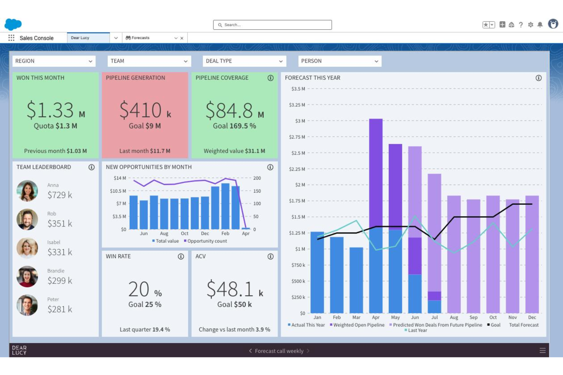Toggle Predicted Won Deals From Future Pipeline legend
Image resolution: width=563 pixels, height=375 pixels.
436,325
